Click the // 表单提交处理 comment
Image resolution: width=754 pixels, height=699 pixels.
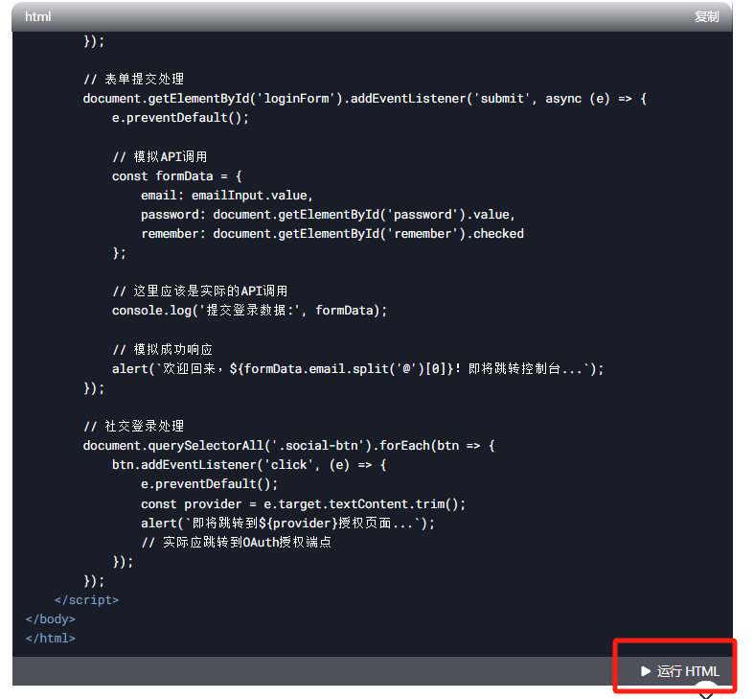[x=134, y=79]
